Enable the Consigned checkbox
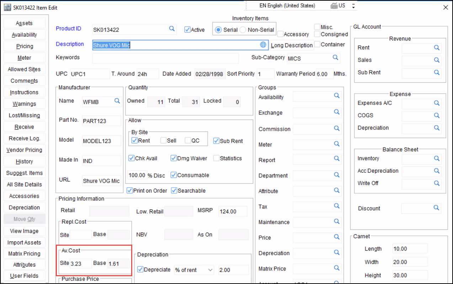Viewport: 453px width, 284px height. point(317,34)
